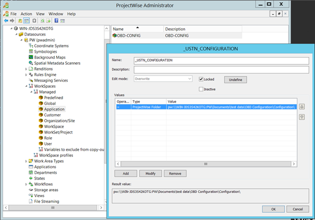
Task: Select Storage areas node
Action: 46,190
